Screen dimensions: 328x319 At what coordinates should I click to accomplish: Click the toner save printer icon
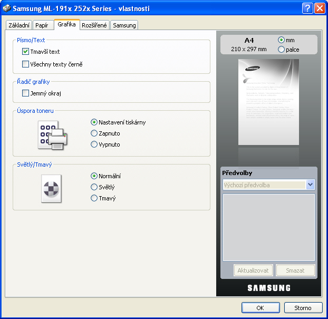53,134
